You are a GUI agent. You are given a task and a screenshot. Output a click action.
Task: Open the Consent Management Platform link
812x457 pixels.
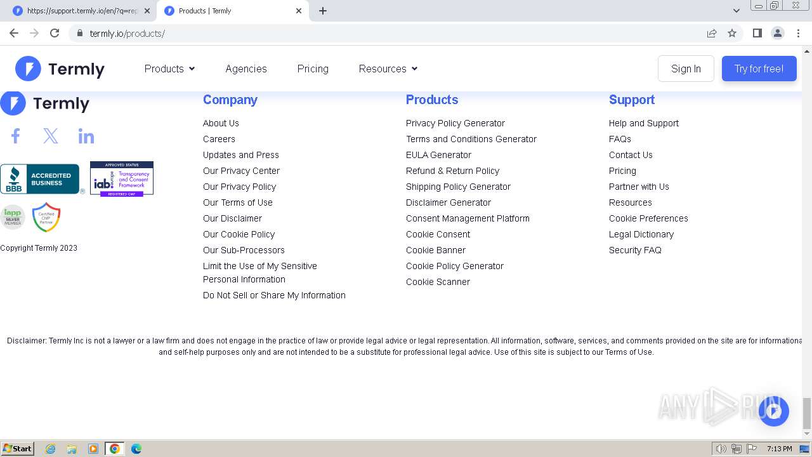click(x=468, y=218)
